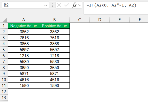Select cell containing -7616
148x102 pixels.
click(23, 38)
